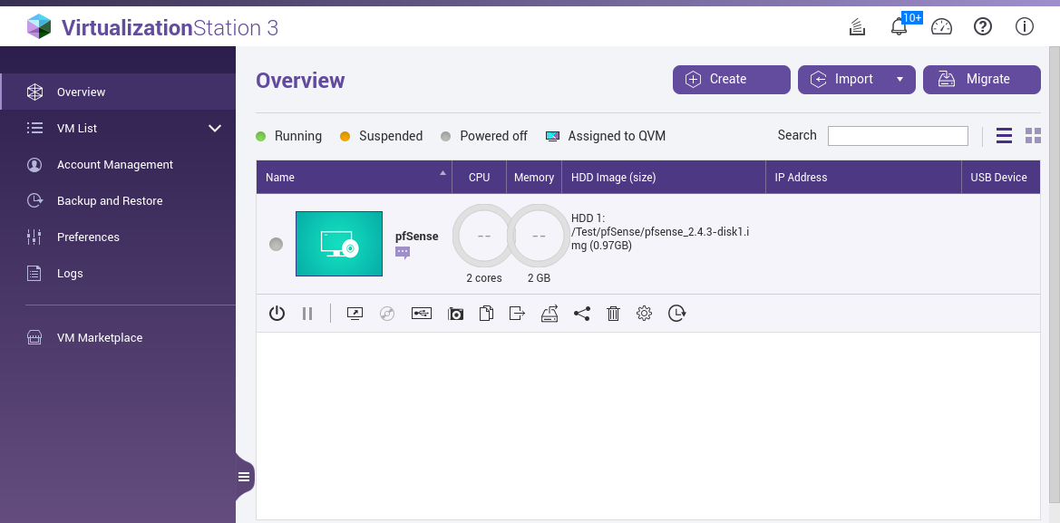
Task: Click the About info icon
Action: coord(1024,27)
